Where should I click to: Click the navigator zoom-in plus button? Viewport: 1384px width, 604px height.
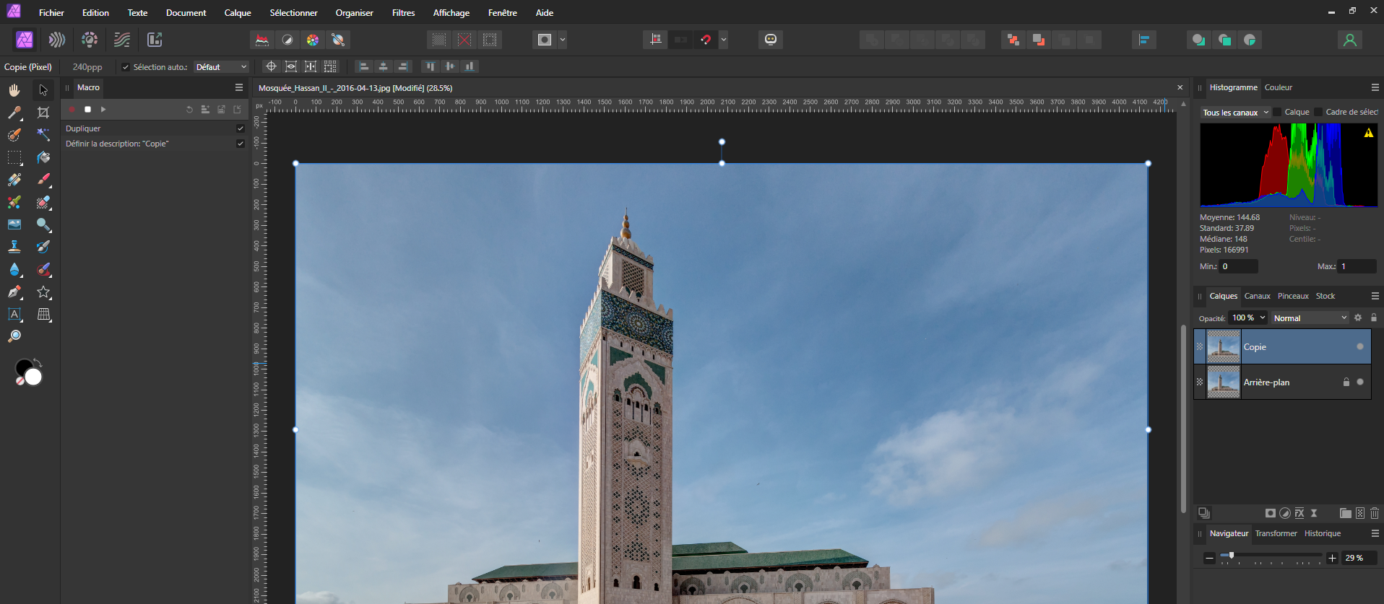click(1333, 558)
